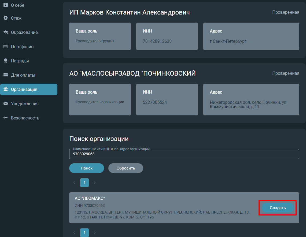
Task: Select page 1 above the search results
Action: tap(84, 183)
